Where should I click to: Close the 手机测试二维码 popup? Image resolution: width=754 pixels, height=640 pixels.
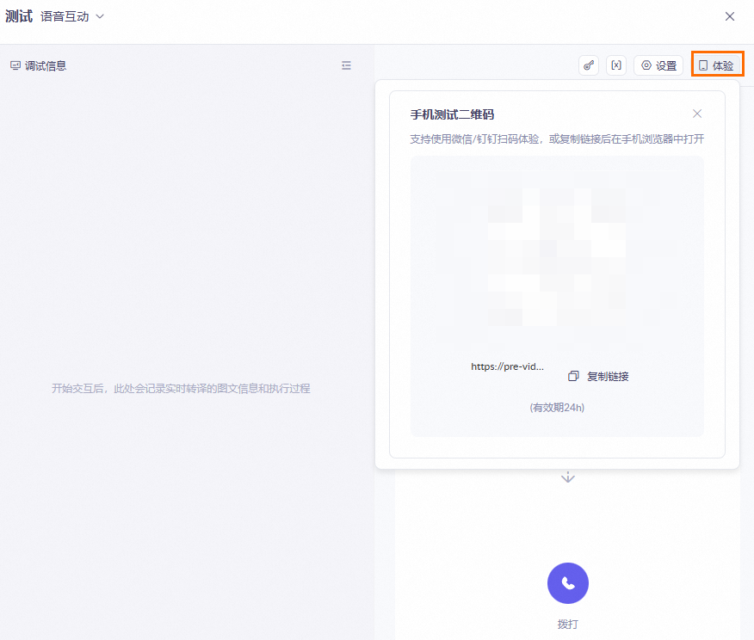pos(697,114)
